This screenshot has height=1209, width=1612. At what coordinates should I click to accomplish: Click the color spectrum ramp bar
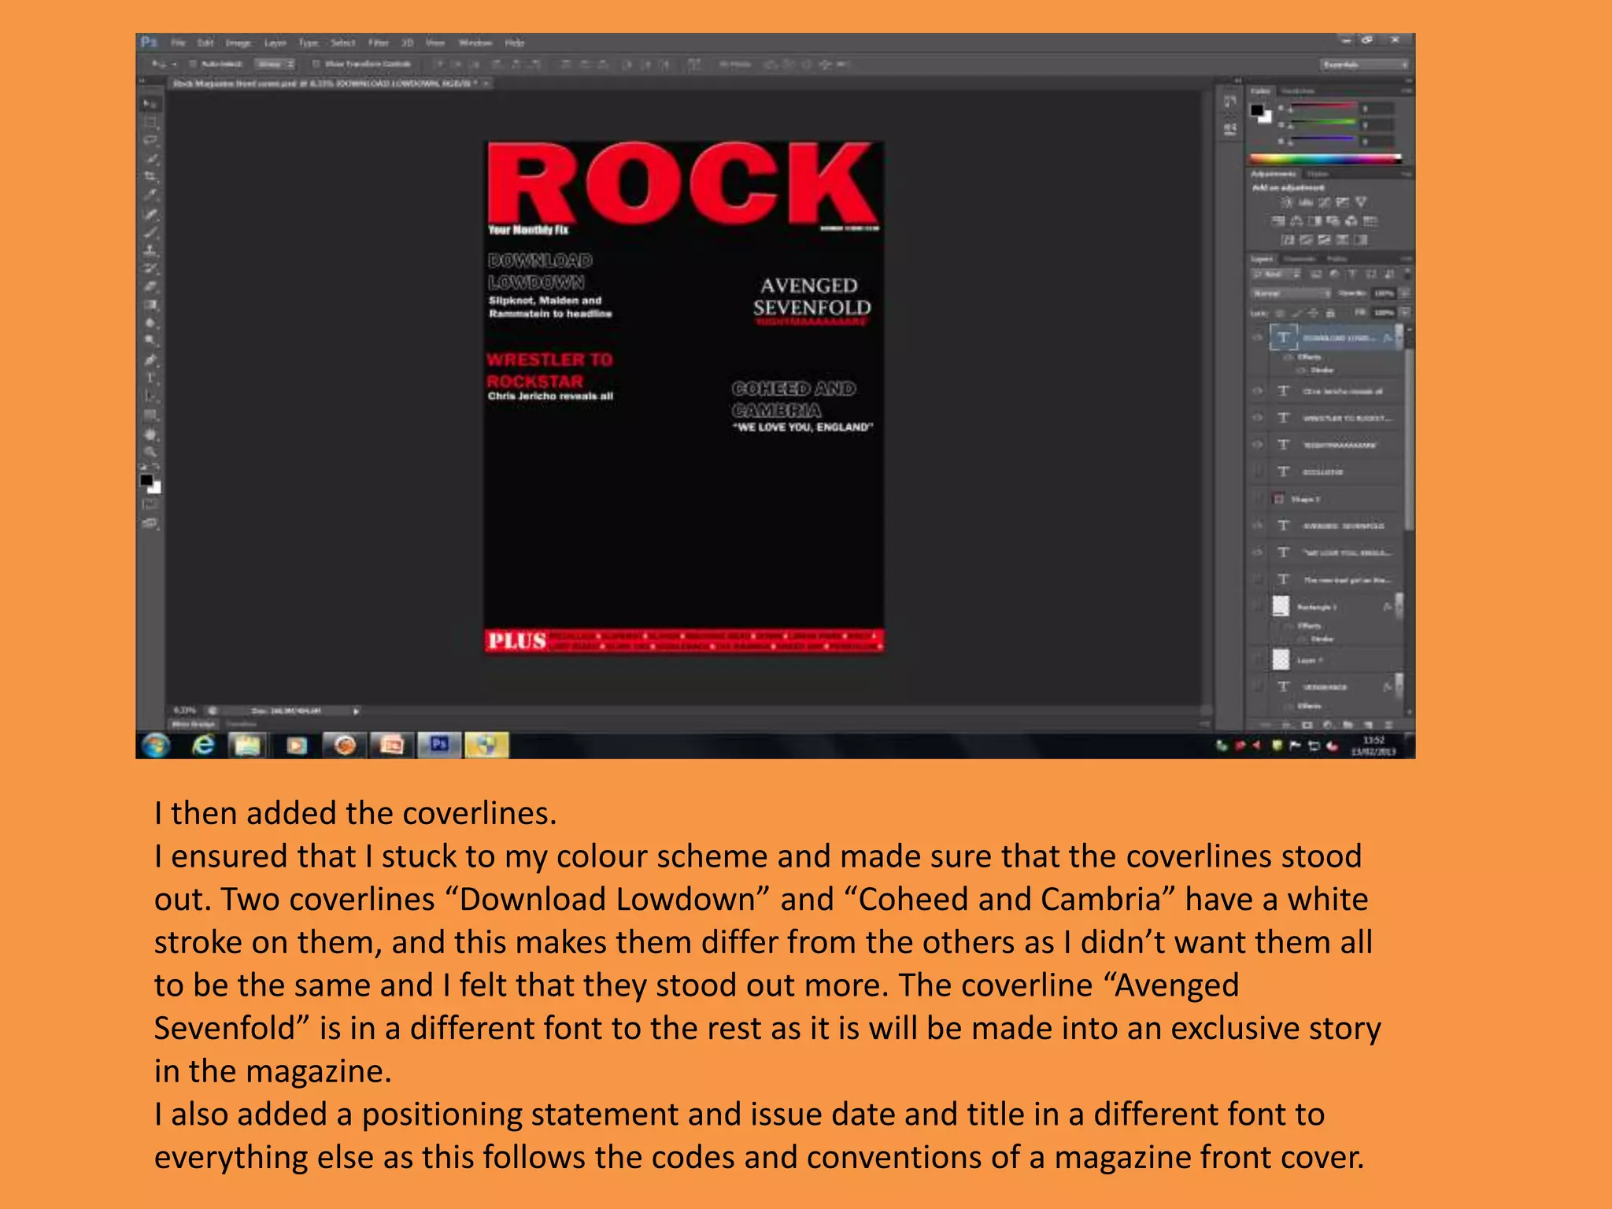(1325, 159)
